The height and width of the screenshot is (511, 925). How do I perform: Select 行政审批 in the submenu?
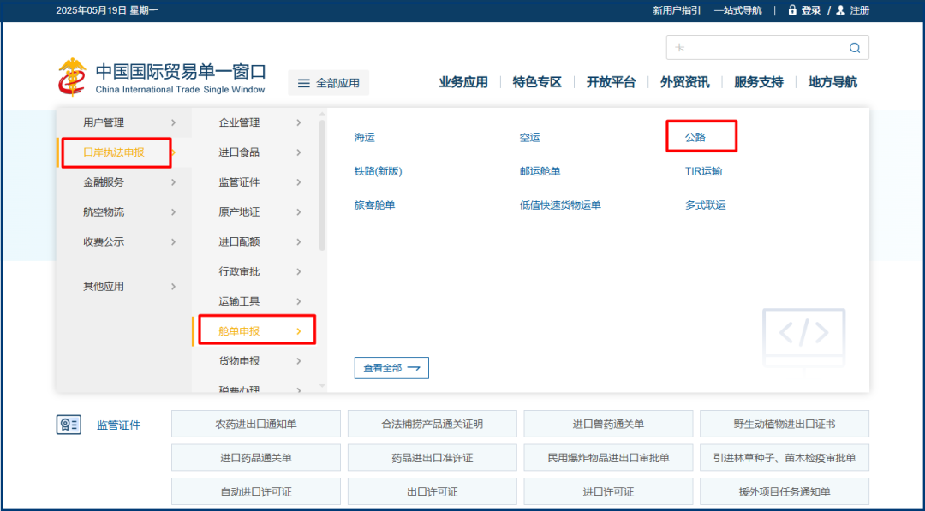(x=239, y=271)
